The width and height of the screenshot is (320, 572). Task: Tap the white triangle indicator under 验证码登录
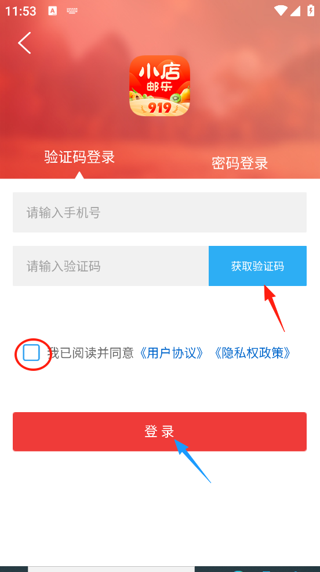point(79,175)
